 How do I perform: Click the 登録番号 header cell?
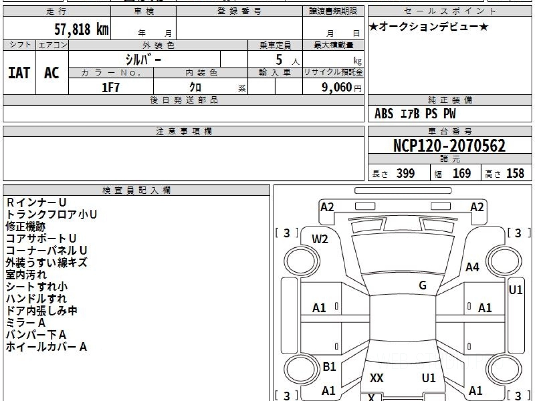coord(239,12)
